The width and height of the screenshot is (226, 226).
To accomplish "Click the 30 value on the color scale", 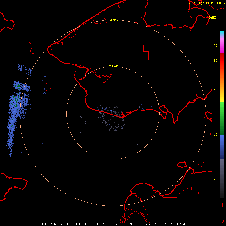I will pos(216,105).
